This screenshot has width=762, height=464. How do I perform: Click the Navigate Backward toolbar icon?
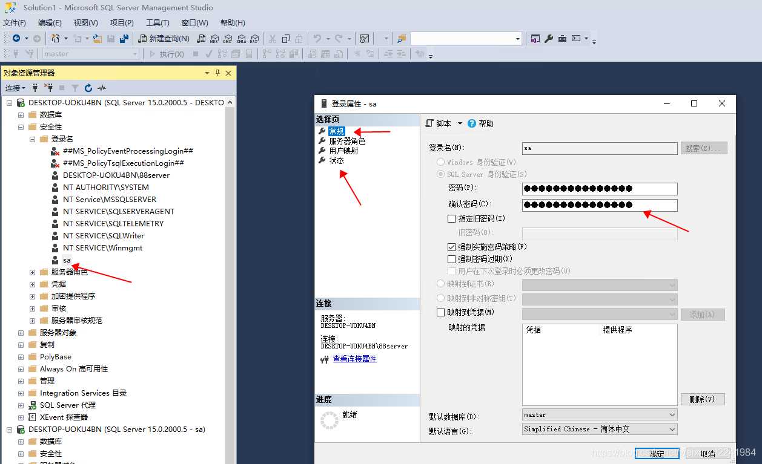(16, 38)
